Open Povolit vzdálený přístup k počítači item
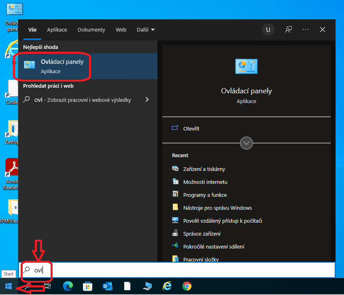 (x=223, y=221)
